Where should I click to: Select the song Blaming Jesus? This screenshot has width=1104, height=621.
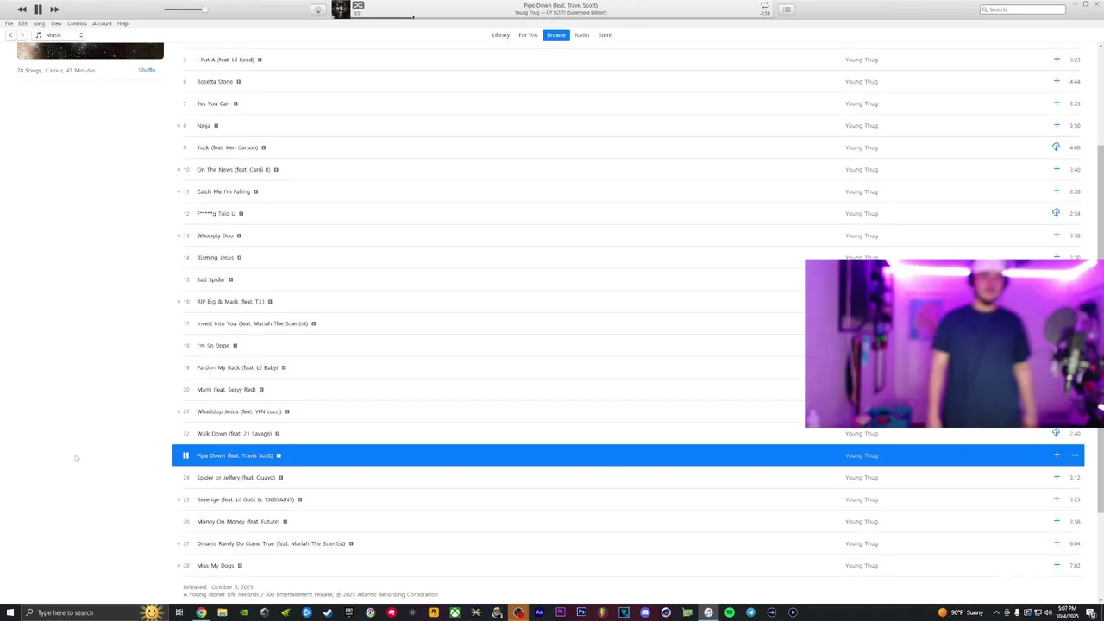(215, 257)
